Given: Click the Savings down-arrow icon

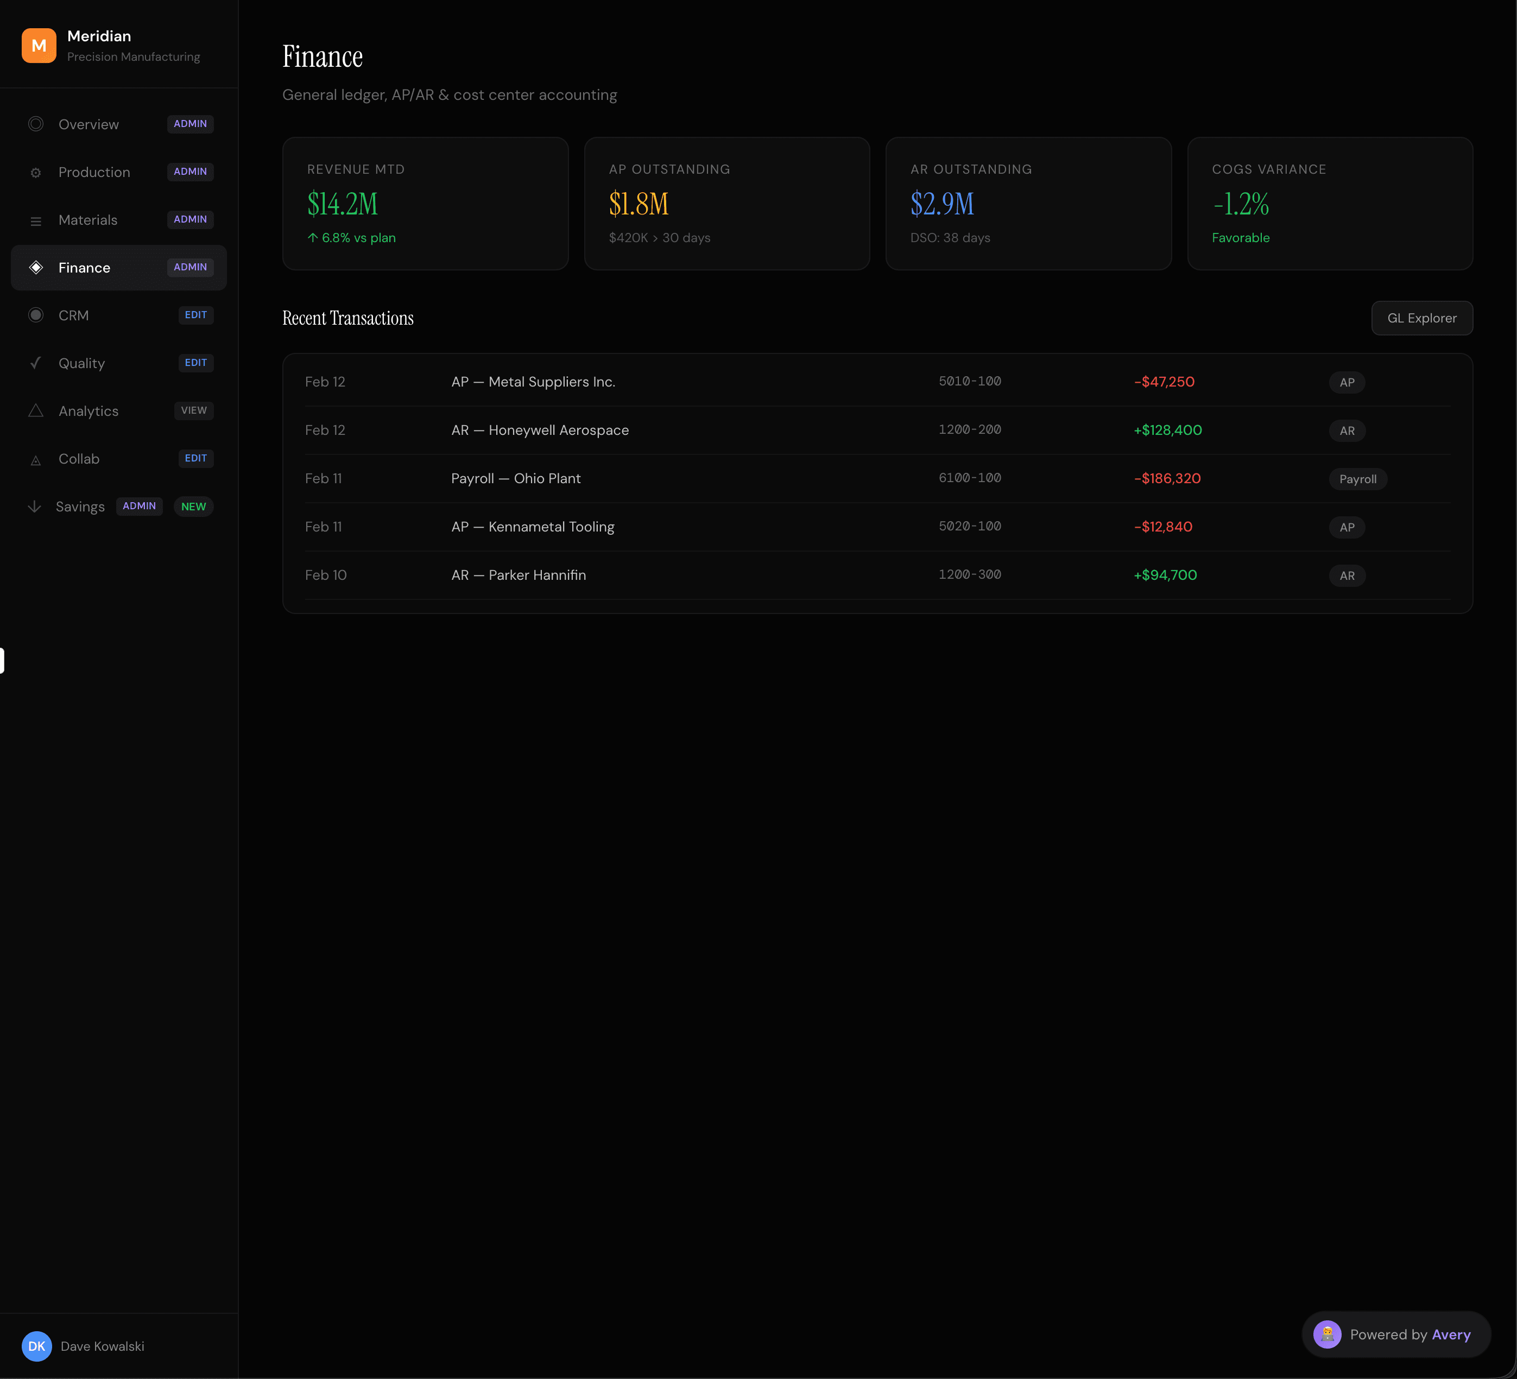Looking at the screenshot, I should click(x=34, y=507).
